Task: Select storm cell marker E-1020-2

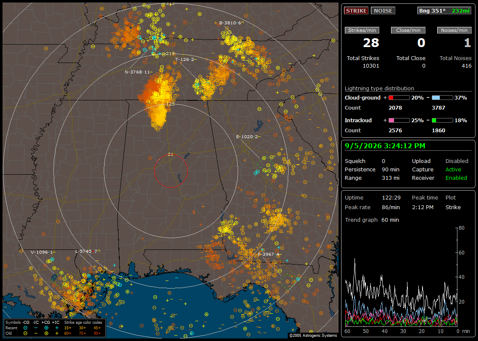Action: pos(247,137)
